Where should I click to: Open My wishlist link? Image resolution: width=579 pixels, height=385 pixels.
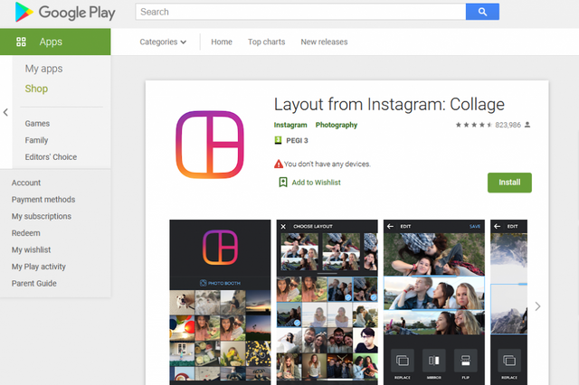[31, 250]
